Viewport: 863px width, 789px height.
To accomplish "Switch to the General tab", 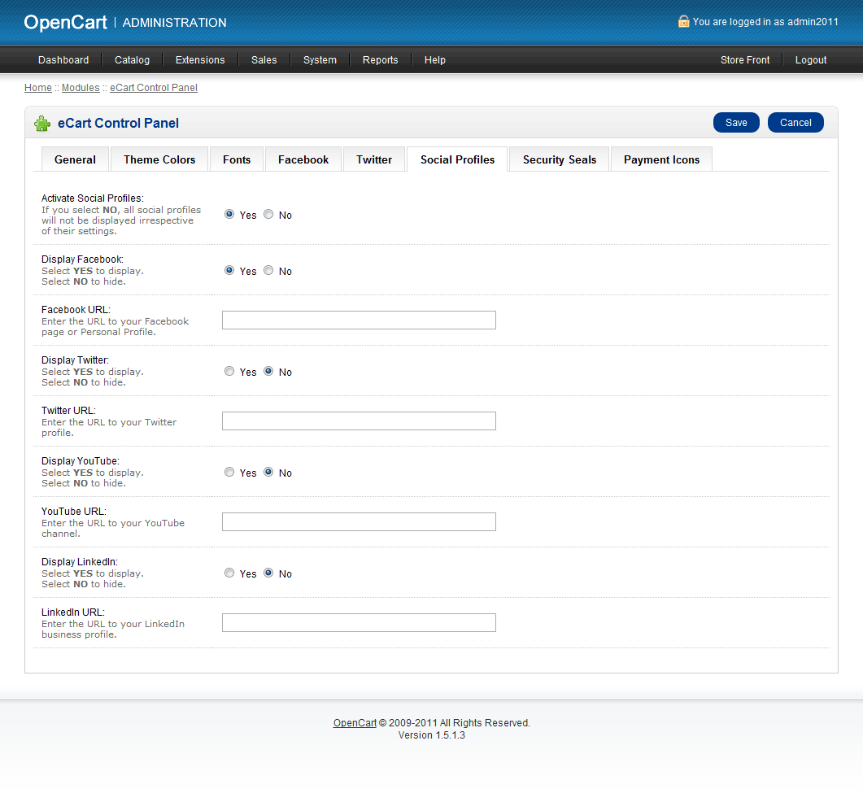I will pyautogui.click(x=76, y=159).
